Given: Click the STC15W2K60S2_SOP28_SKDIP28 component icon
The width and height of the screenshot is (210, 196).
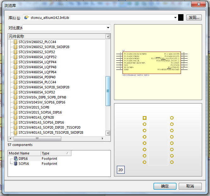Looking at the screenshot, I should pyautogui.click(x=15, y=47).
